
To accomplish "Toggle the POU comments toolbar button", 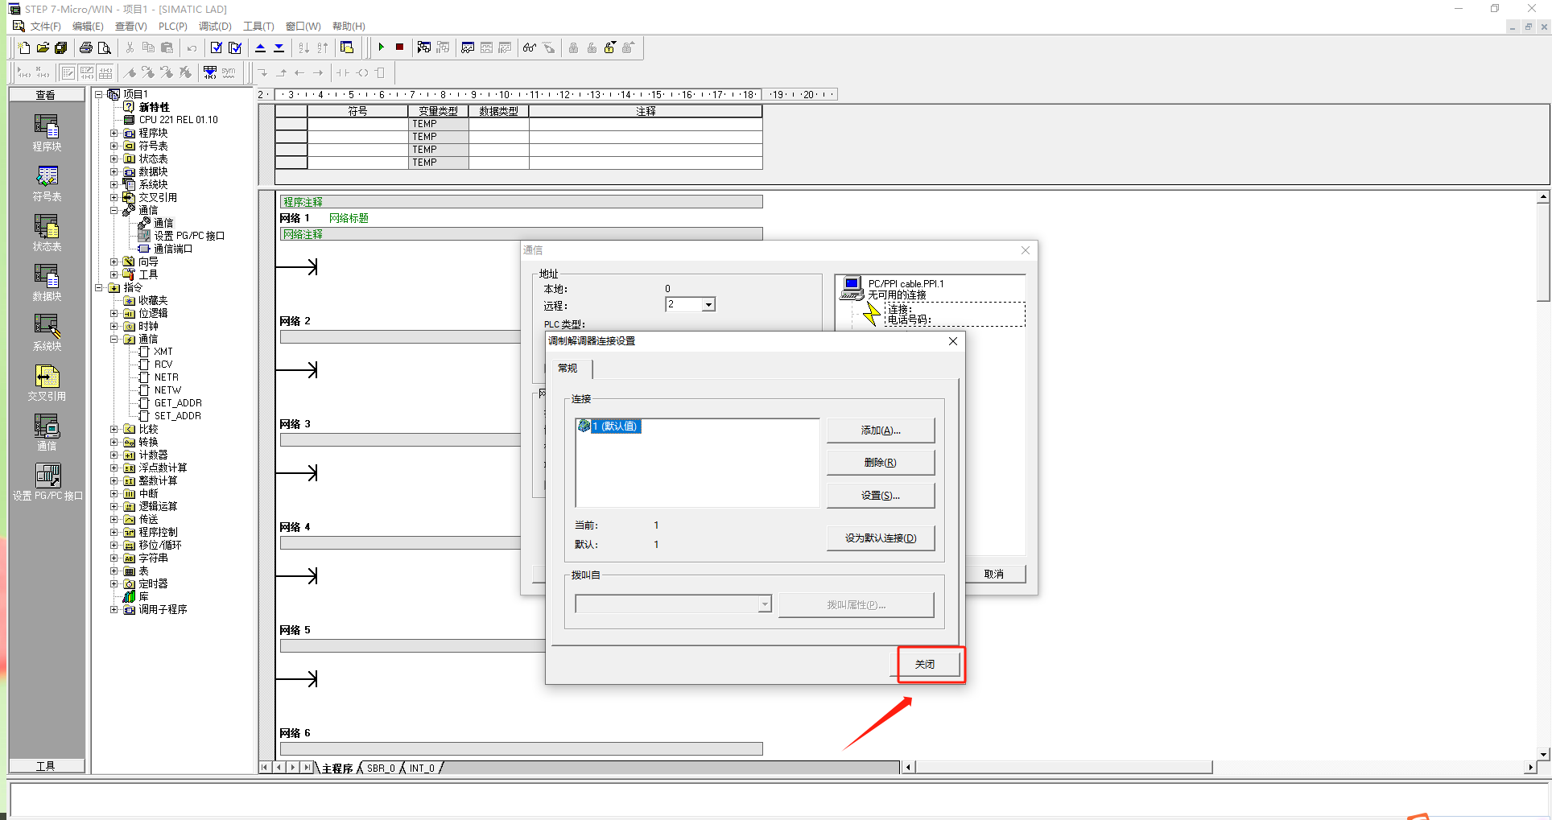I will click(68, 72).
